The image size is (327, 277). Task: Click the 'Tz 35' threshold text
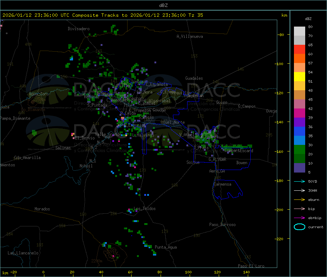tap(195, 15)
